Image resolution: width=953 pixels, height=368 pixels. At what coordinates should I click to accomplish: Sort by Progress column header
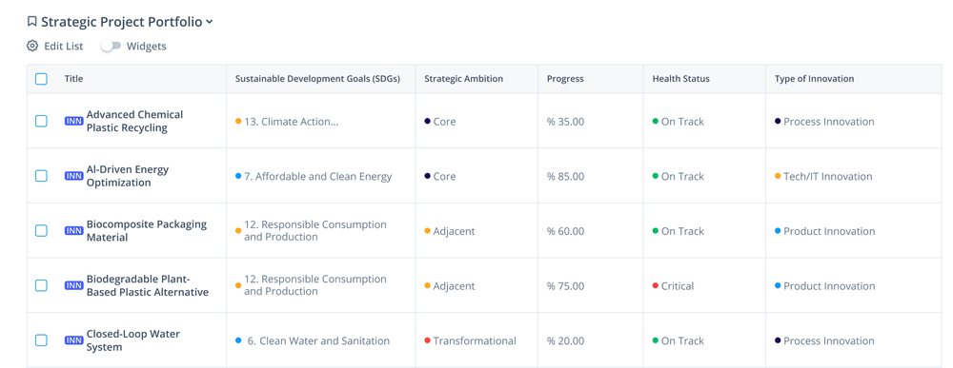coord(565,79)
